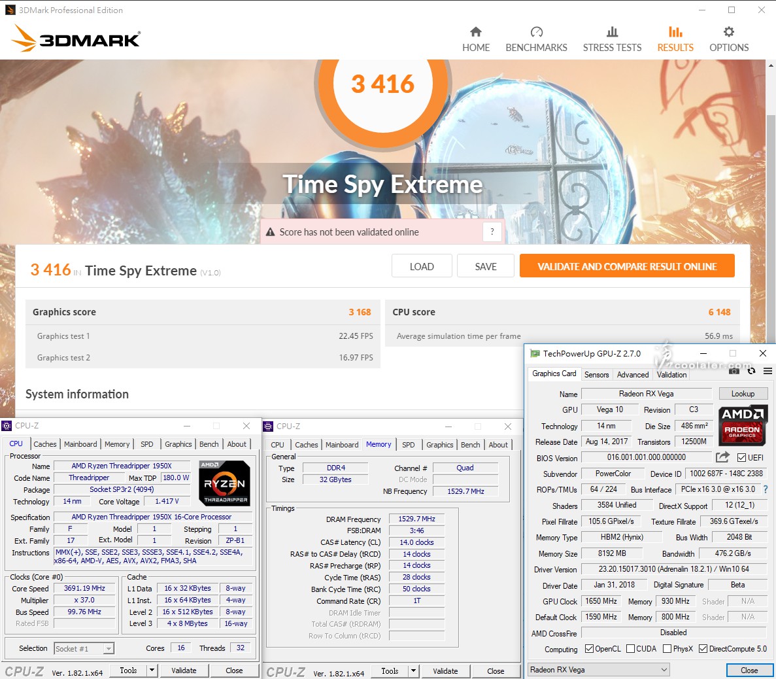Open SPD tab in CPU-Z Memory window

pyautogui.click(x=409, y=445)
